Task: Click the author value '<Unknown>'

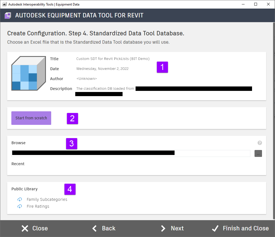Action: pos(87,79)
